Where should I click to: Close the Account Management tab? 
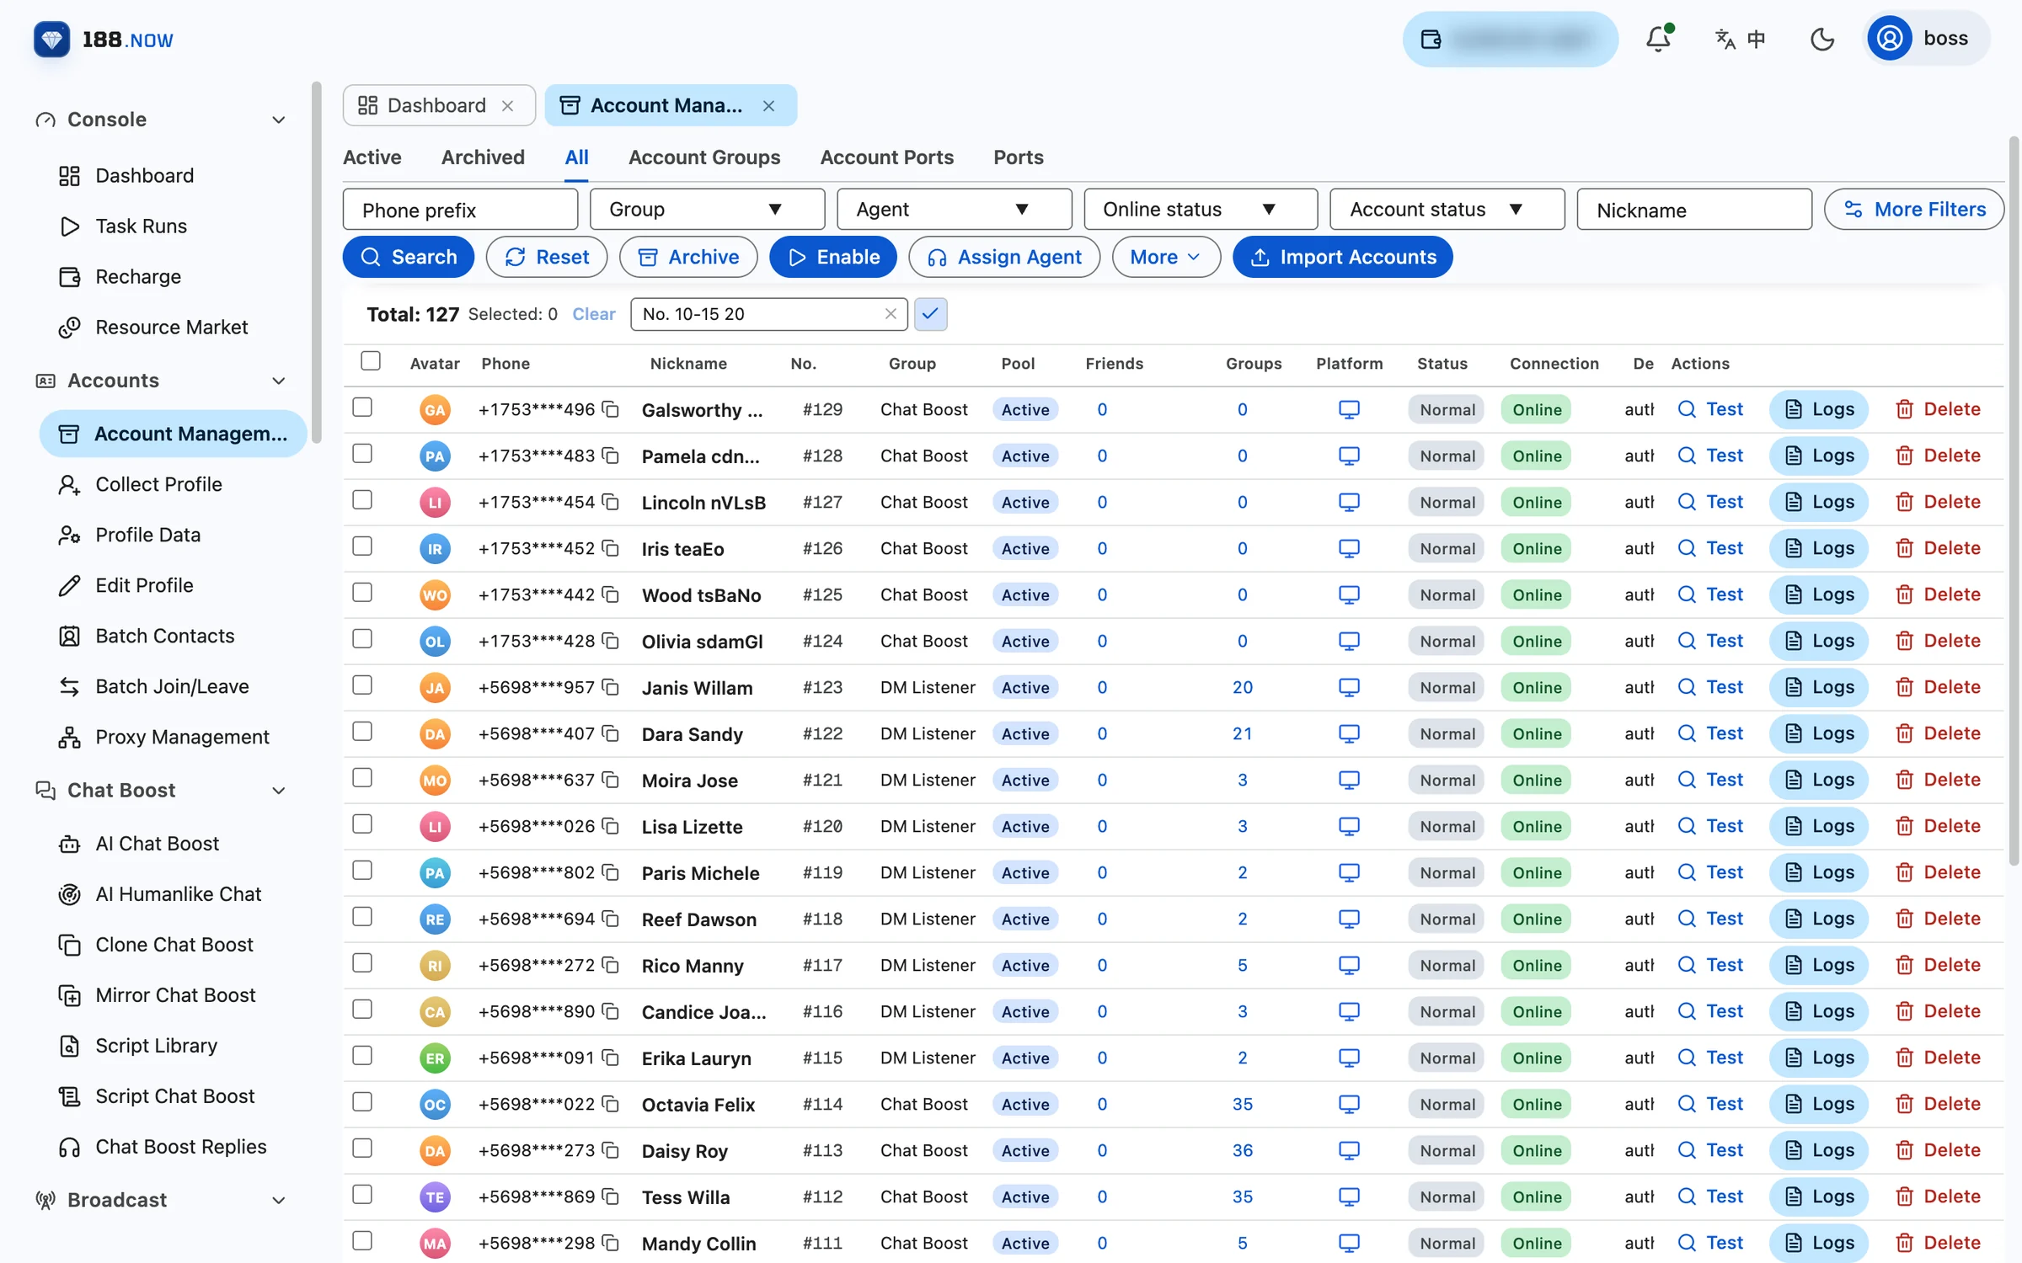click(768, 106)
